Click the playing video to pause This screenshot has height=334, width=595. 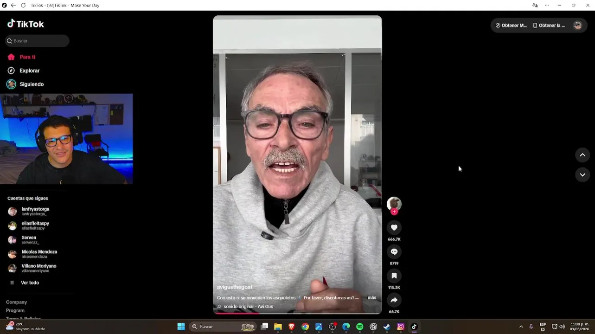click(x=297, y=164)
